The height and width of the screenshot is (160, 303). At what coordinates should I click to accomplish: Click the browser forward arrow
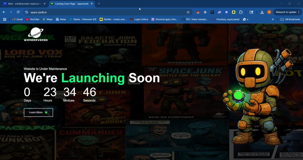click(11, 12)
